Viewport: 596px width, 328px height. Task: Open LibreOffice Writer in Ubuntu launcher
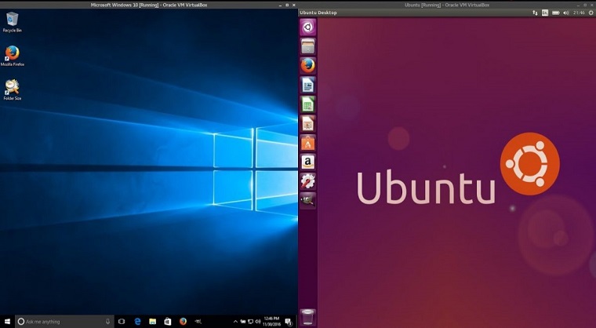(308, 85)
